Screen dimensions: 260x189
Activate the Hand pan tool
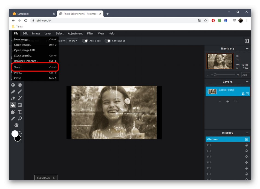tap(16, 125)
